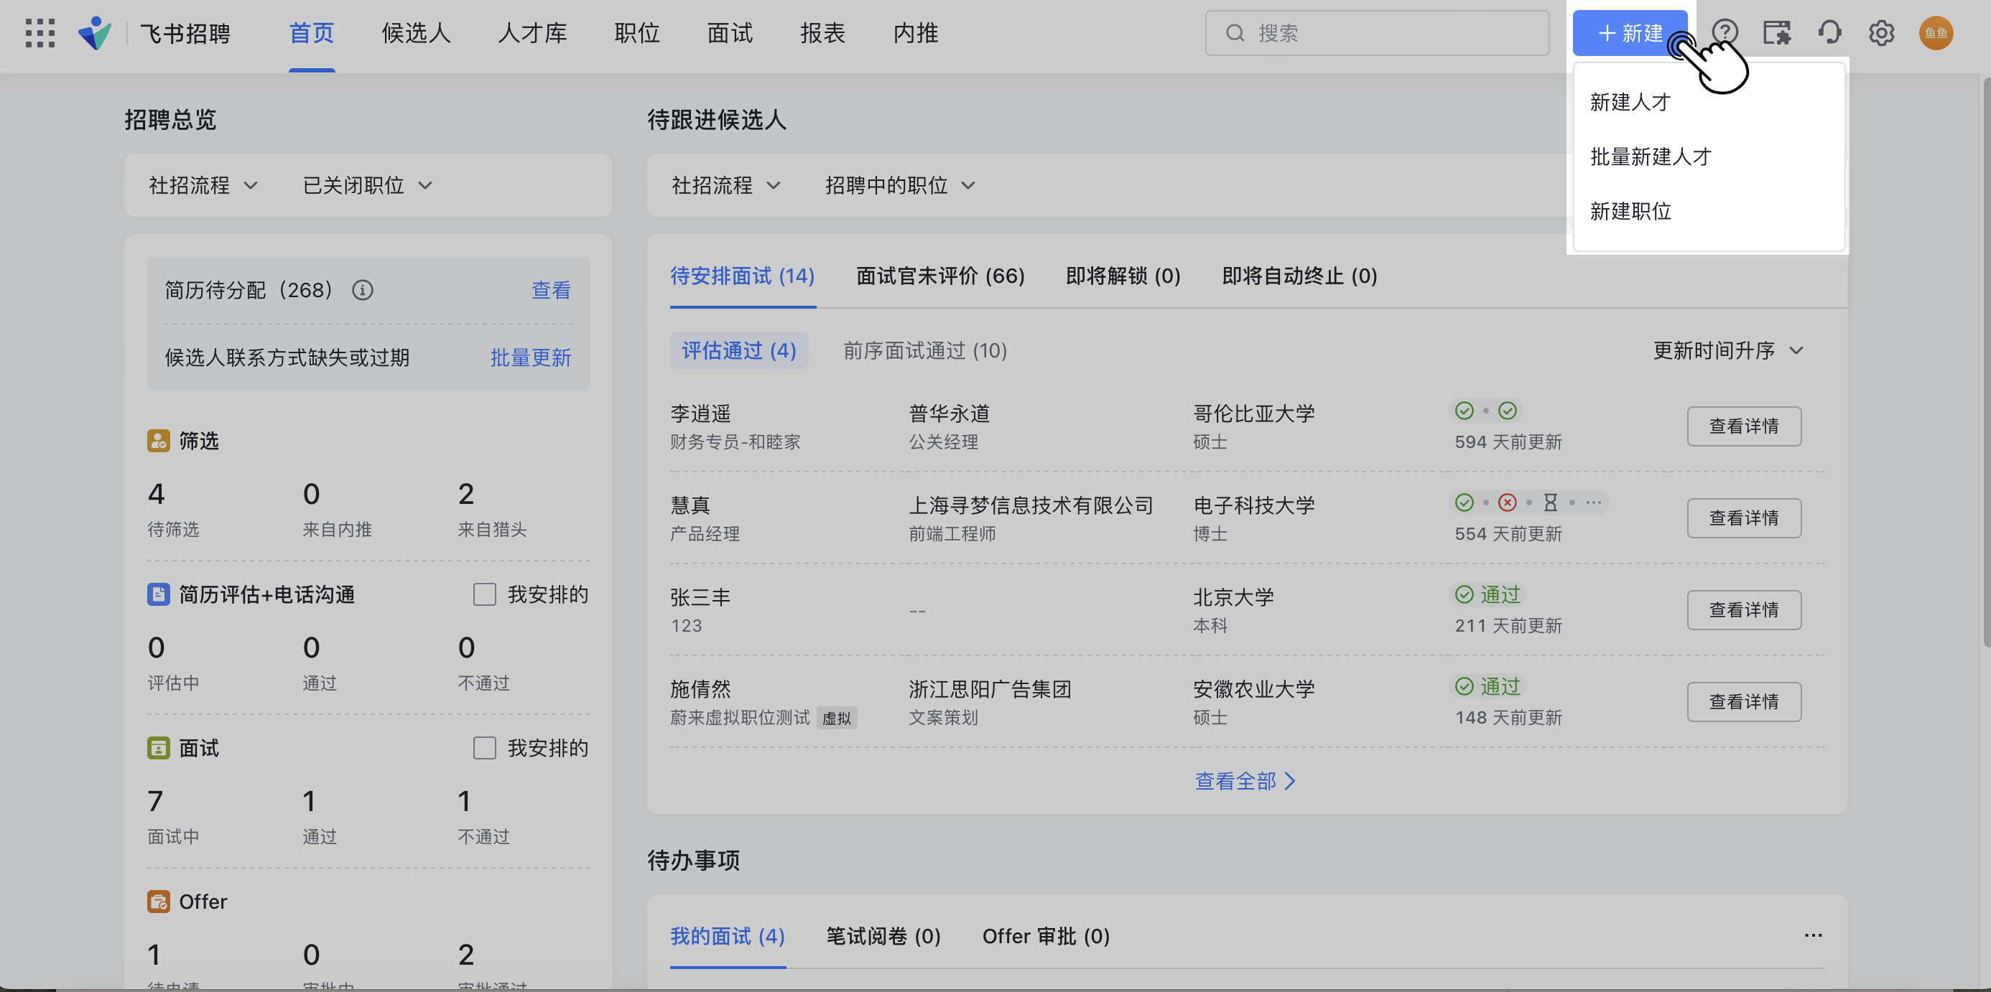
Task: Expand the 社招流程 dropdown
Action: pyautogui.click(x=202, y=185)
